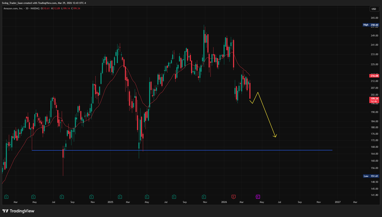
Task: Click the 241.00 price axis label
Action: [374, 45]
